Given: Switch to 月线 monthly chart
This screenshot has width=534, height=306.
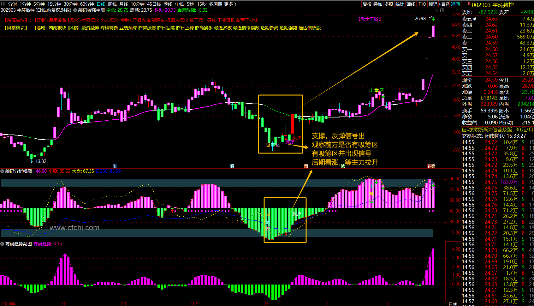Looking at the screenshot, I should [x=124, y=4].
